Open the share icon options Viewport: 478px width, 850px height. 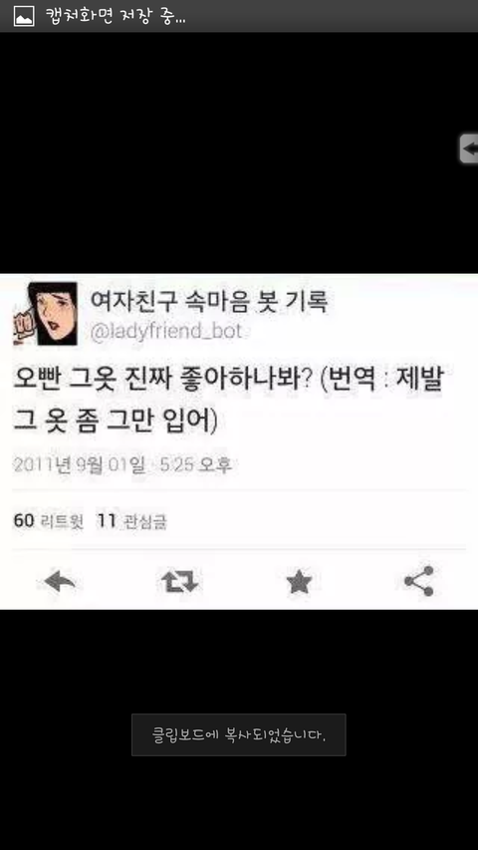pyautogui.click(x=419, y=581)
